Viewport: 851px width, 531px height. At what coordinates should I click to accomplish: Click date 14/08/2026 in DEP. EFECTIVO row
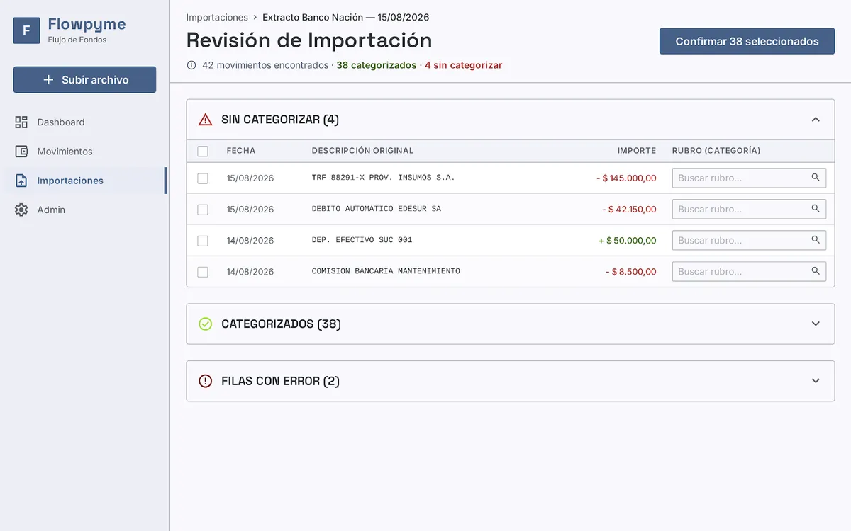pyautogui.click(x=250, y=241)
